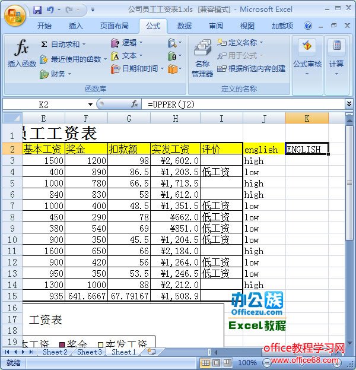Open the 开始 ribbon tab
The height and width of the screenshot is (370, 356).
click(x=44, y=26)
